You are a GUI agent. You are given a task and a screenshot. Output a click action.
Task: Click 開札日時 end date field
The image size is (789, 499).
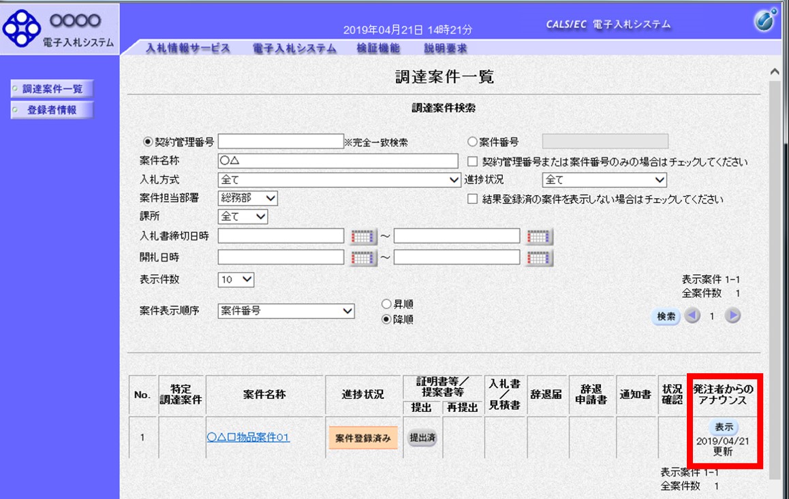[457, 257]
